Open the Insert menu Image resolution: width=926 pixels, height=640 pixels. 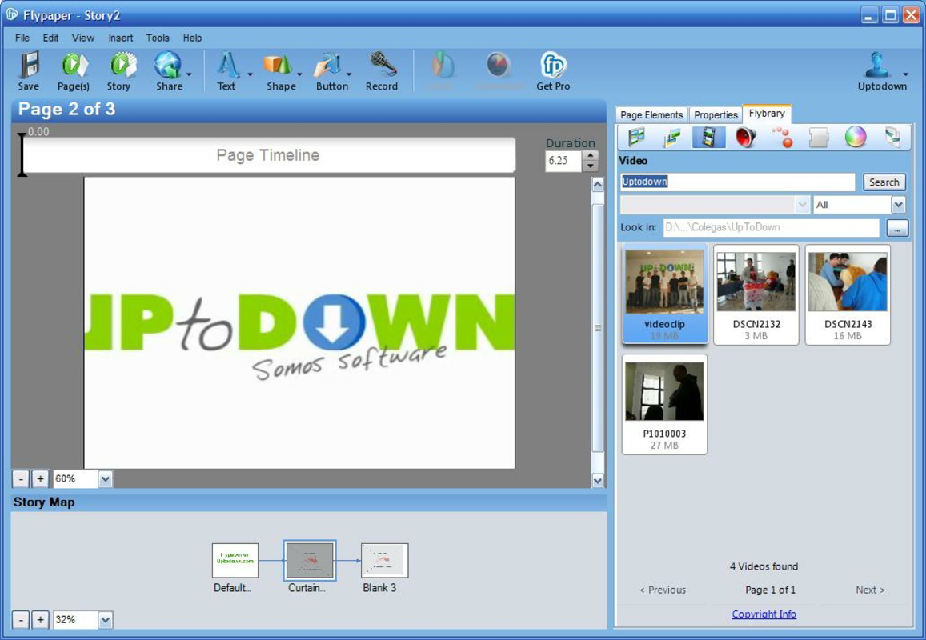pyautogui.click(x=121, y=38)
